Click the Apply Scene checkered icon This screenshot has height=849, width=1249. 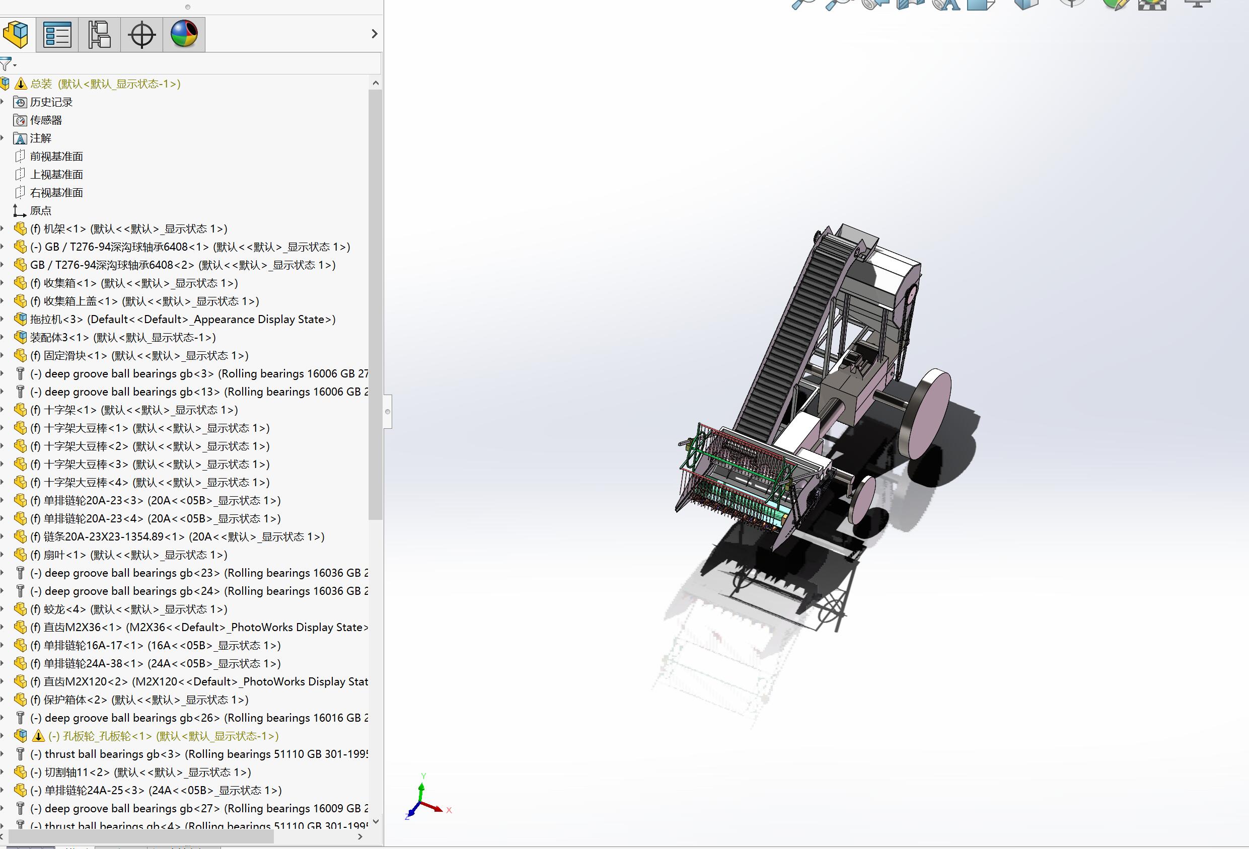[1152, 5]
